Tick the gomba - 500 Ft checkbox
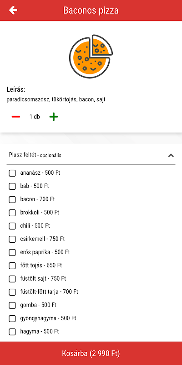The image size is (182, 365). pyautogui.click(x=12, y=305)
